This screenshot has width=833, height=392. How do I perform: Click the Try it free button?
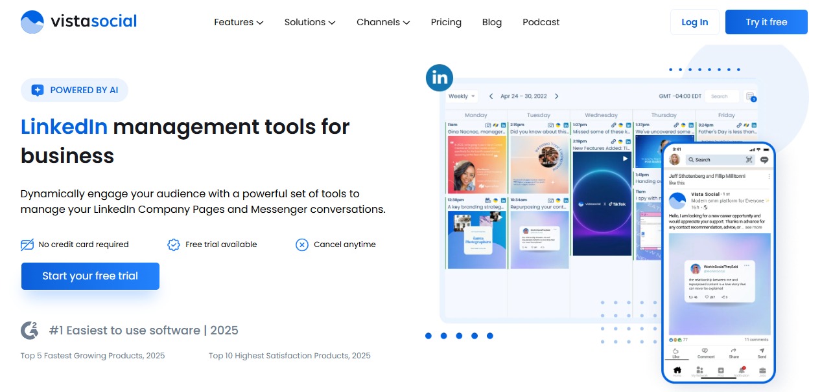point(766,21)
